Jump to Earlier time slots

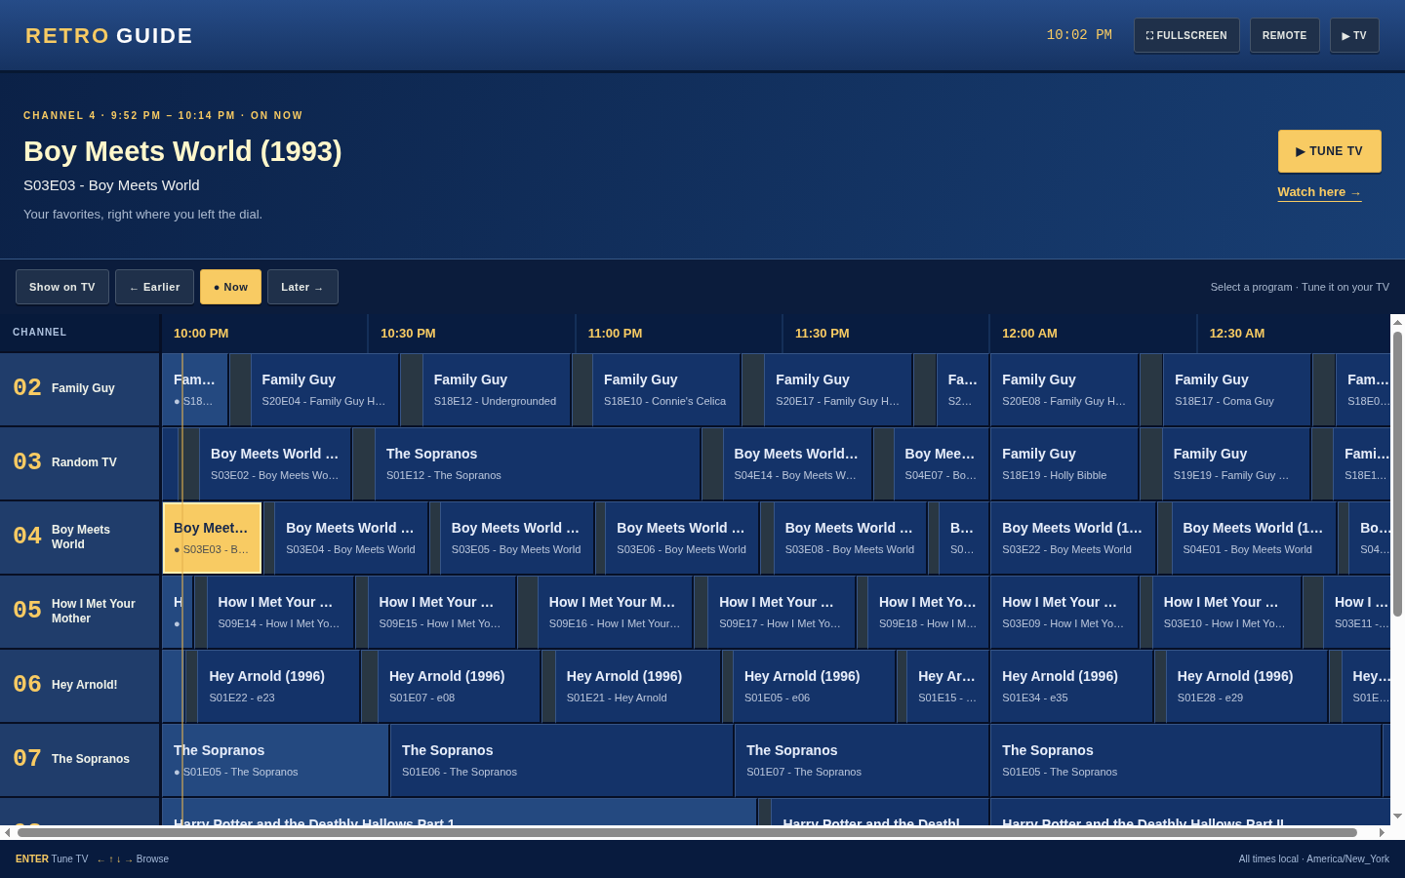pyautogui.click(x=154, y=287)
